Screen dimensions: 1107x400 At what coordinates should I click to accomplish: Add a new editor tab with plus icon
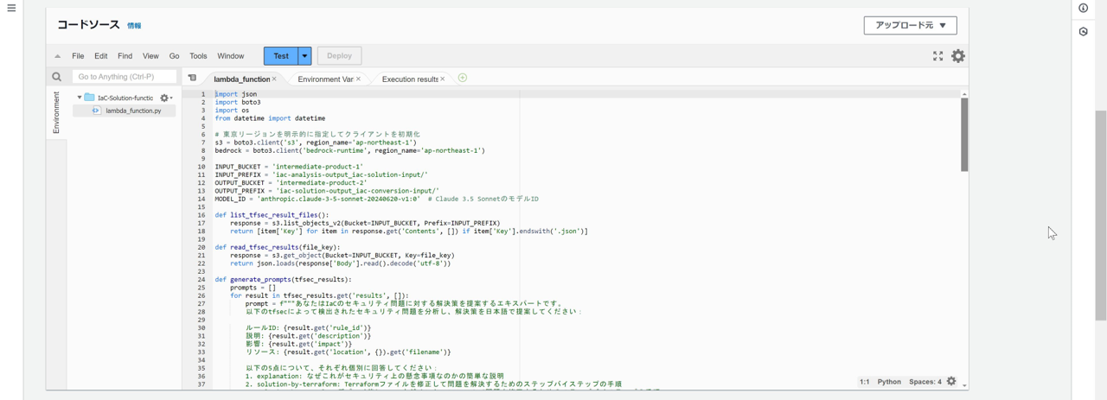463,78
